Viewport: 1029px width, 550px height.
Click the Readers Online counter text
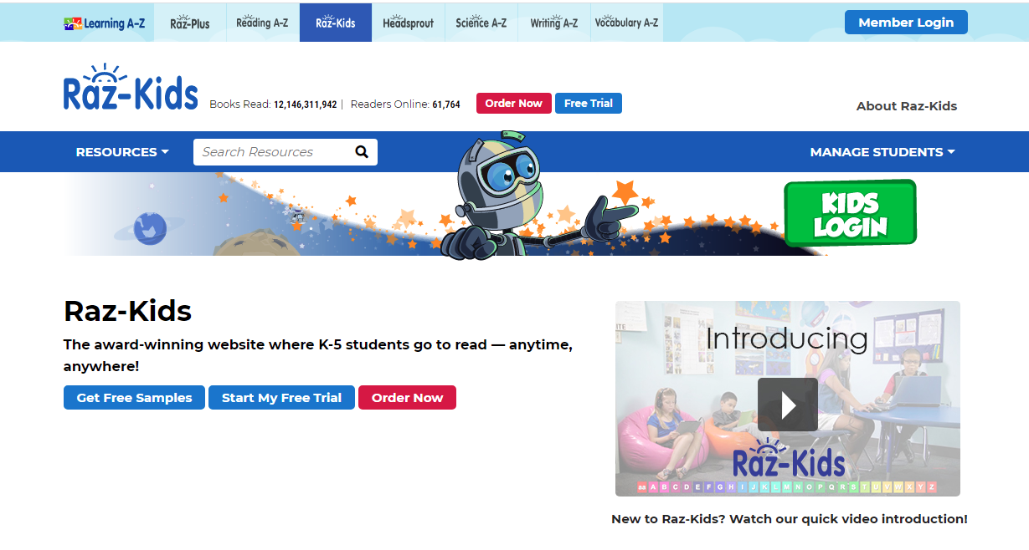(x=405, y=104)
